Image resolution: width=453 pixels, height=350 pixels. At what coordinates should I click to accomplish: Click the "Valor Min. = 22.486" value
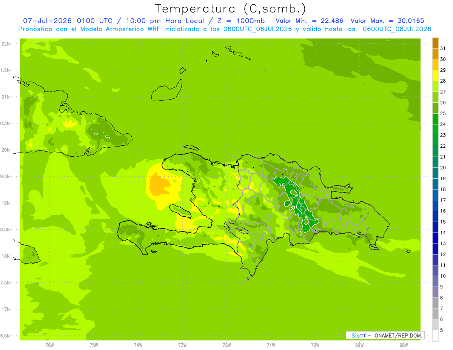pyautogui.click(x=310, y=21)
